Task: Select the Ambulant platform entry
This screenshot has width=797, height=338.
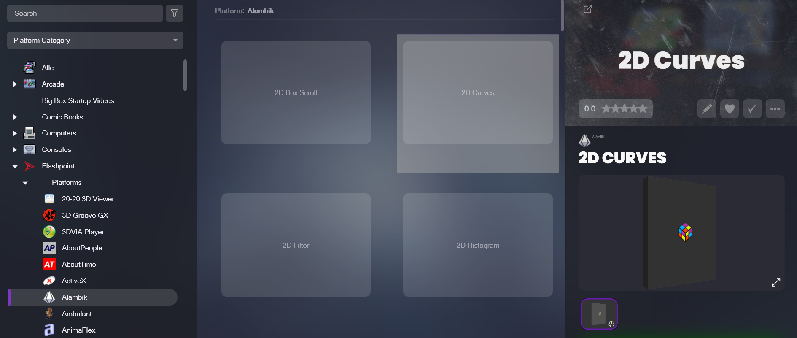Action: (x=76, y=314)
